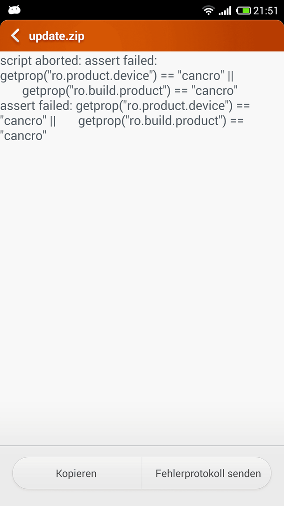284x506 pixels.
Task: Go back using the header arrow
Action: 15,36
